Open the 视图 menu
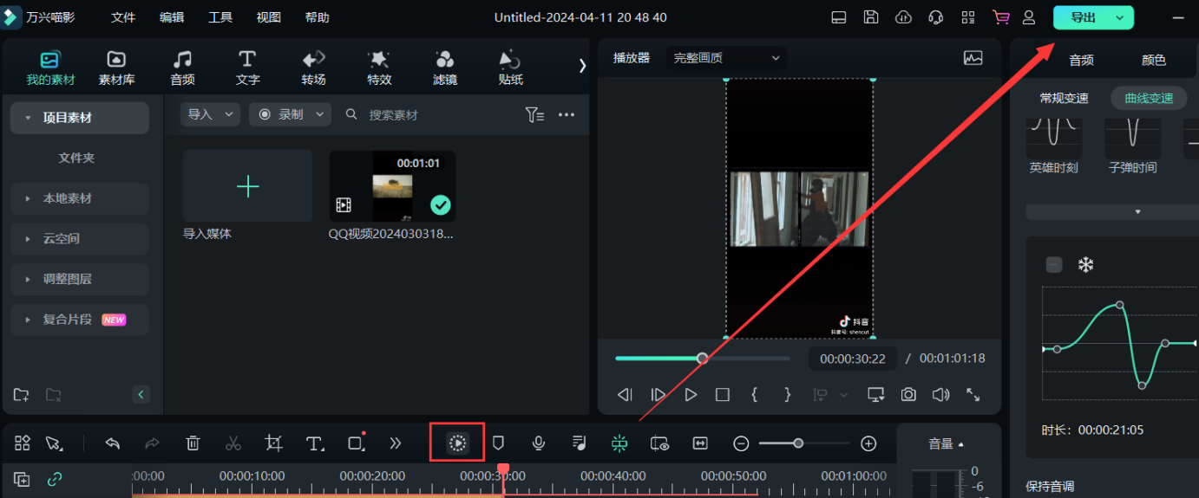Viewport: 1199px width, 498px height. point(269,17)
